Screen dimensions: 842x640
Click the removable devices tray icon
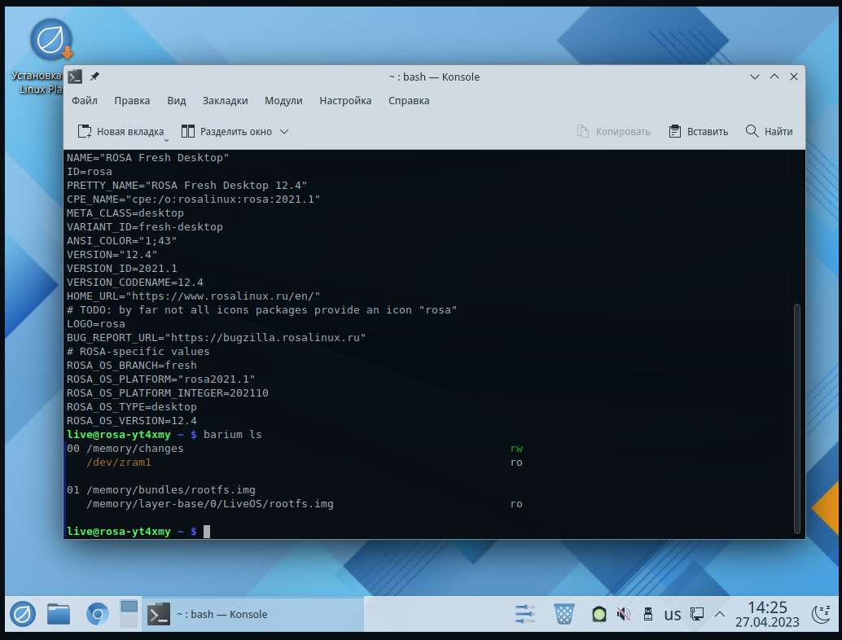tap(648, 614)
